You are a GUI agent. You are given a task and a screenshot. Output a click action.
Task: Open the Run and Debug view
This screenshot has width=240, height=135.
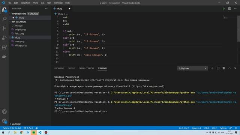tap(4, 37)
